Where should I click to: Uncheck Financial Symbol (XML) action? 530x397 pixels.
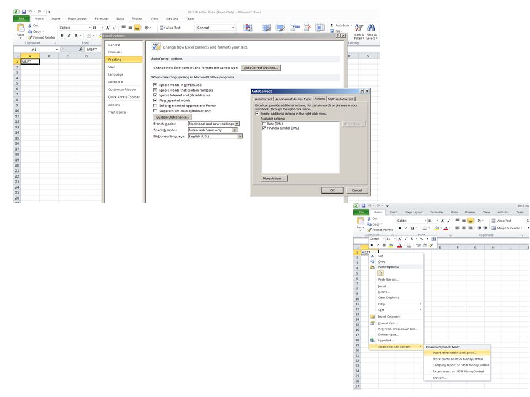pos(264,128)
